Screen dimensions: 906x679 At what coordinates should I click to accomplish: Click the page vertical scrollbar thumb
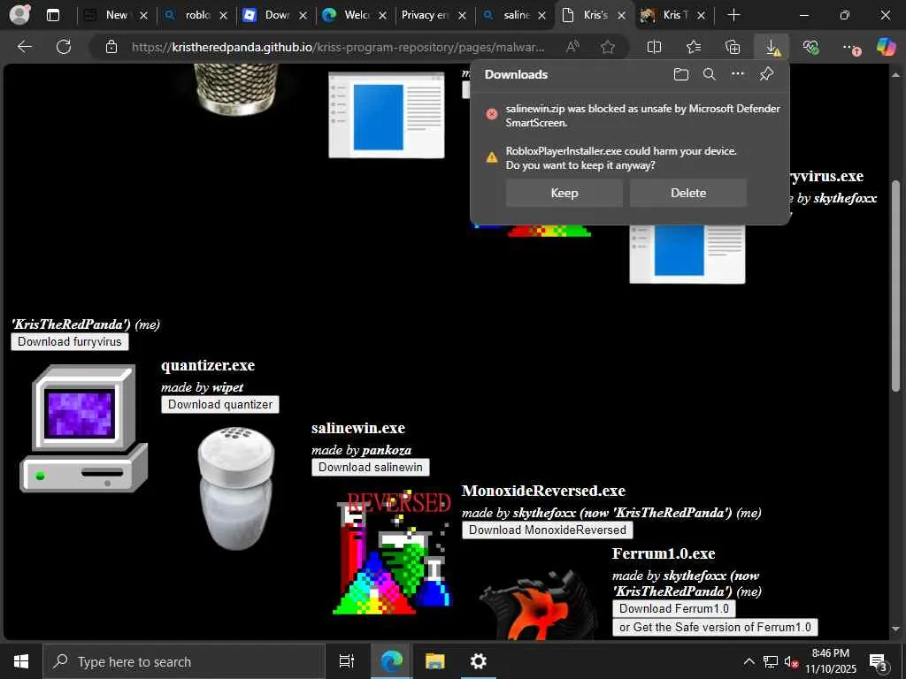[895, 286]
